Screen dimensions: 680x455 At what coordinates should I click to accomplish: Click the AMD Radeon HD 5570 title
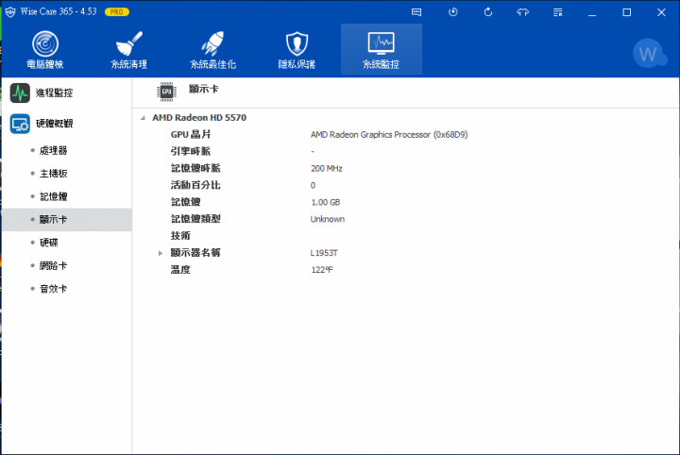coord(199,117)
